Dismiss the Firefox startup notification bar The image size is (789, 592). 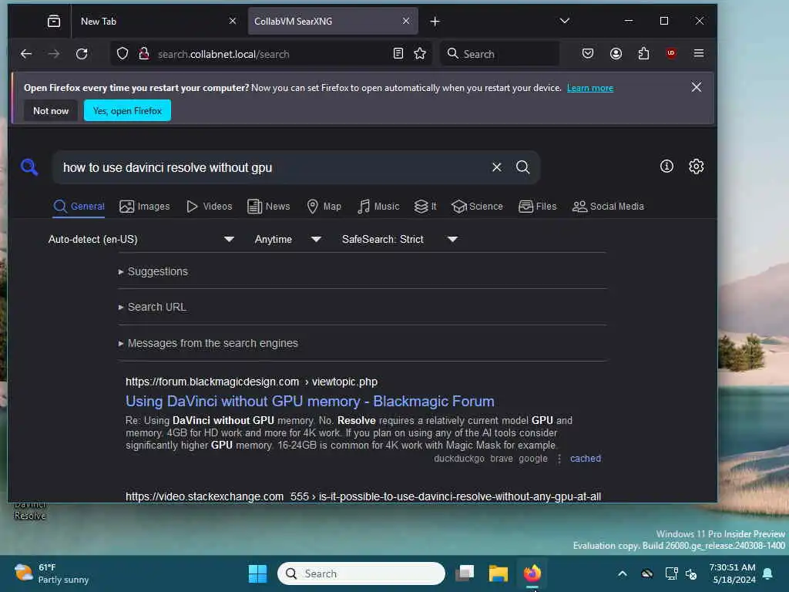tap(697, 87)
